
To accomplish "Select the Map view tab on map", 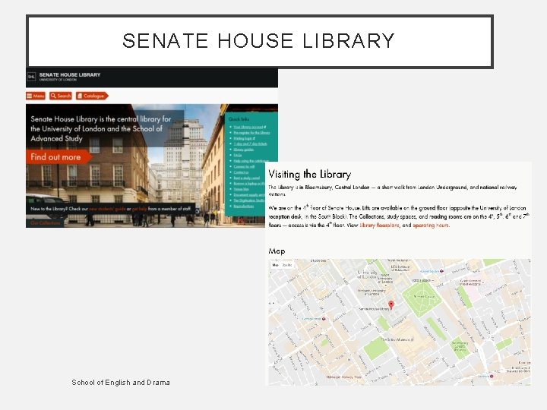I will tap(275, 265).
